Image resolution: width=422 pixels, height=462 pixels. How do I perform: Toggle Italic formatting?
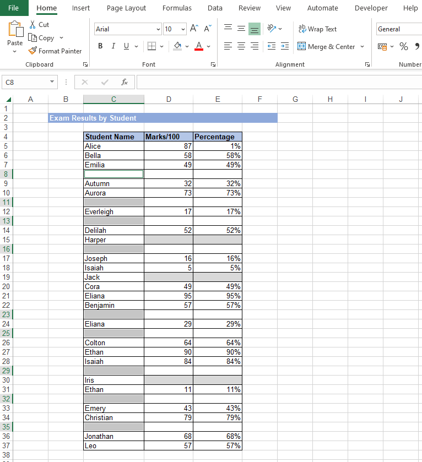click(113, 46)
